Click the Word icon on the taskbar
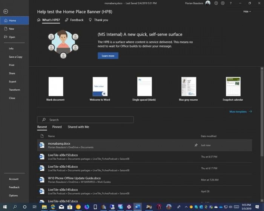 pos(138,207)
